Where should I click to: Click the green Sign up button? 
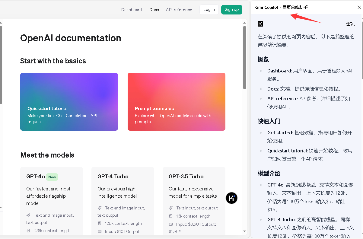pos(232,9)
